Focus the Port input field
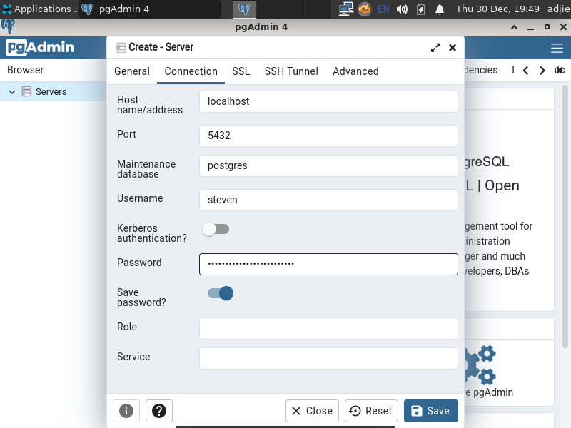 328,136
